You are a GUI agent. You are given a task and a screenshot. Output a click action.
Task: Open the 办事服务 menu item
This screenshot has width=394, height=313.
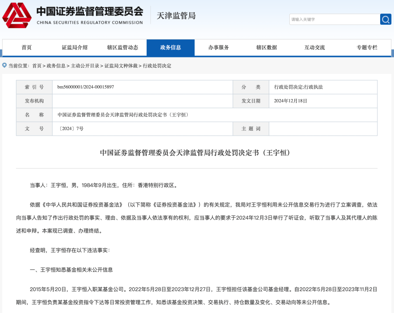click(219, 48)
